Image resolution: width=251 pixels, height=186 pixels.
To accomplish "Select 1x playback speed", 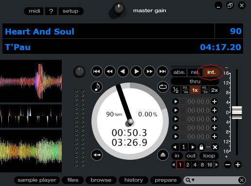I will 195,90.
